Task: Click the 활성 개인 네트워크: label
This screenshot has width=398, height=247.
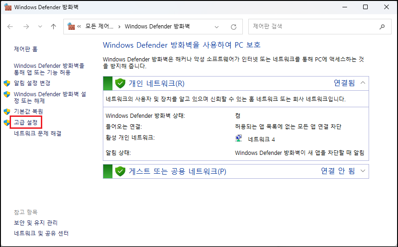Action: 130,137
